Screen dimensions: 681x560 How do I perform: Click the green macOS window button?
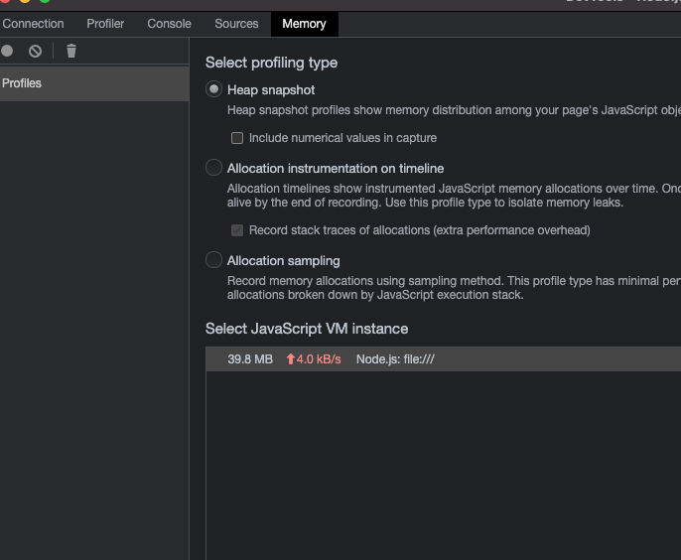pos(45,1)
